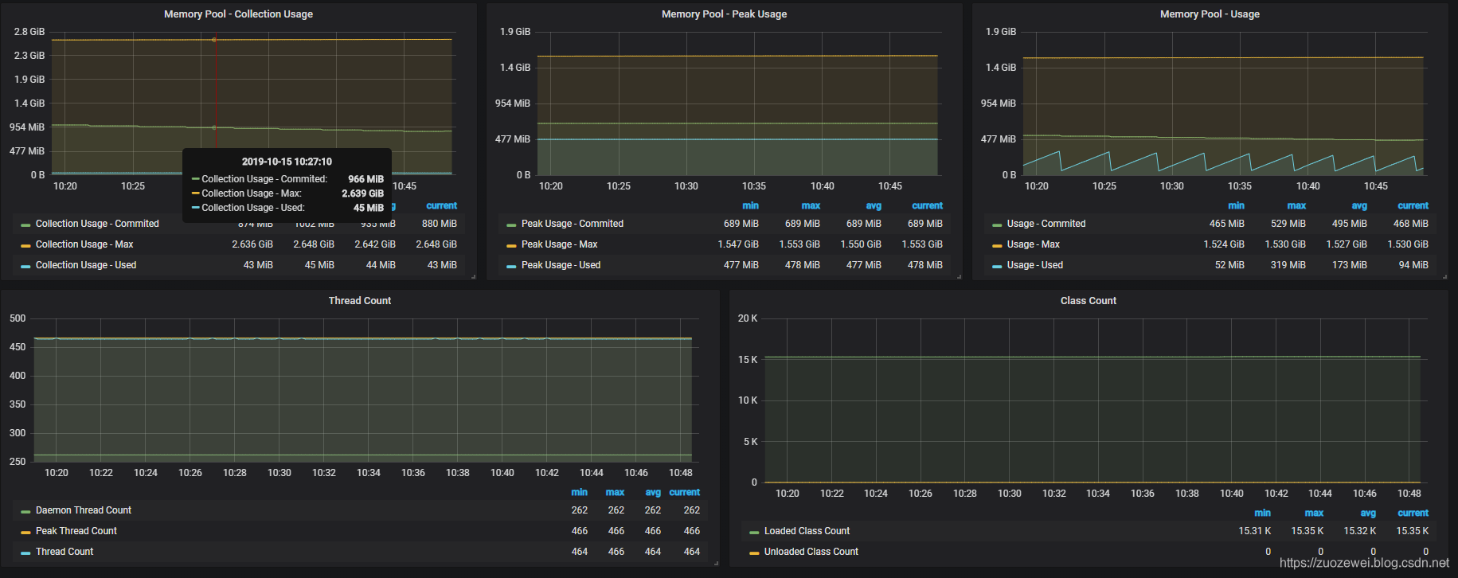The height and width of the screenshot is (578, 1458).
Task: Toggle the Usage - Max legend series
Action: pyautogui.click(x=1033, y=244)
